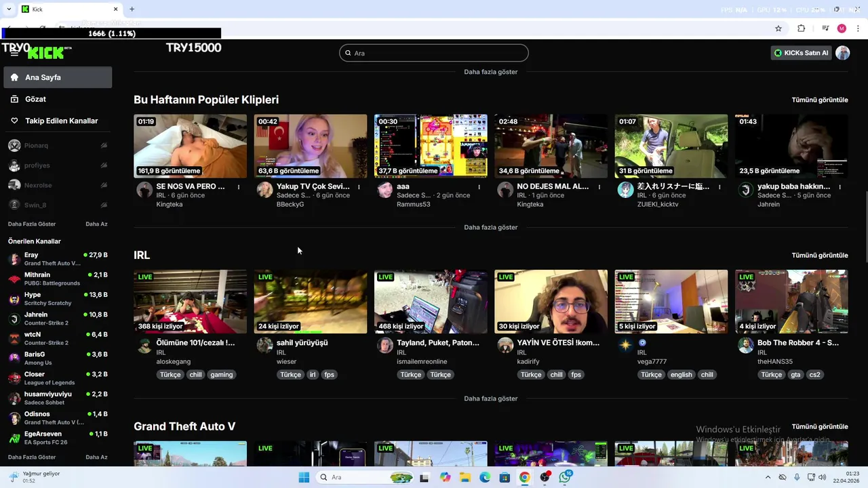This screenshot has height=488, width=868.
Task: Click the Ara search field on Kick
Action: (434, 53)
